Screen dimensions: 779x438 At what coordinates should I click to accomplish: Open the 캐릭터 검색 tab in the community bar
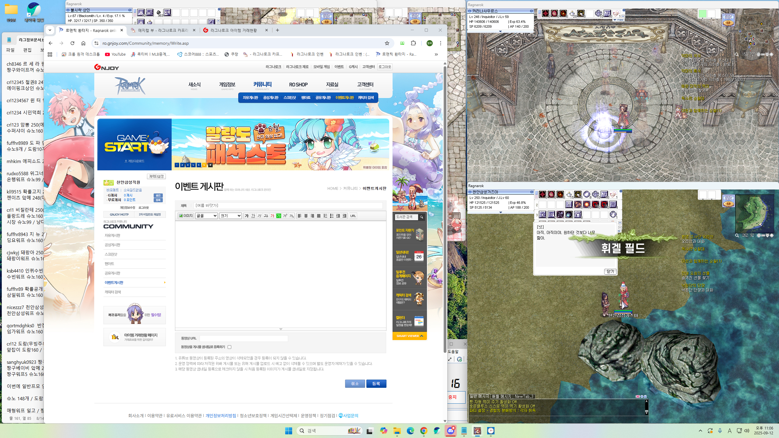(x=366, y=98)
